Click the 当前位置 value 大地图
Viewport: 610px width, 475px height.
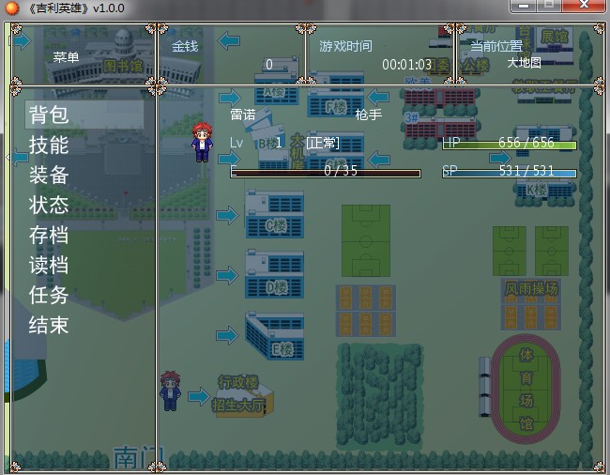(524, 63)
